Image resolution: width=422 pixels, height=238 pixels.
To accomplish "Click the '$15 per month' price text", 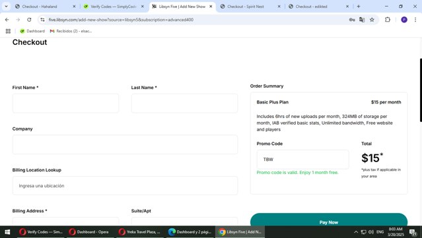I will (x=386, y=102).
